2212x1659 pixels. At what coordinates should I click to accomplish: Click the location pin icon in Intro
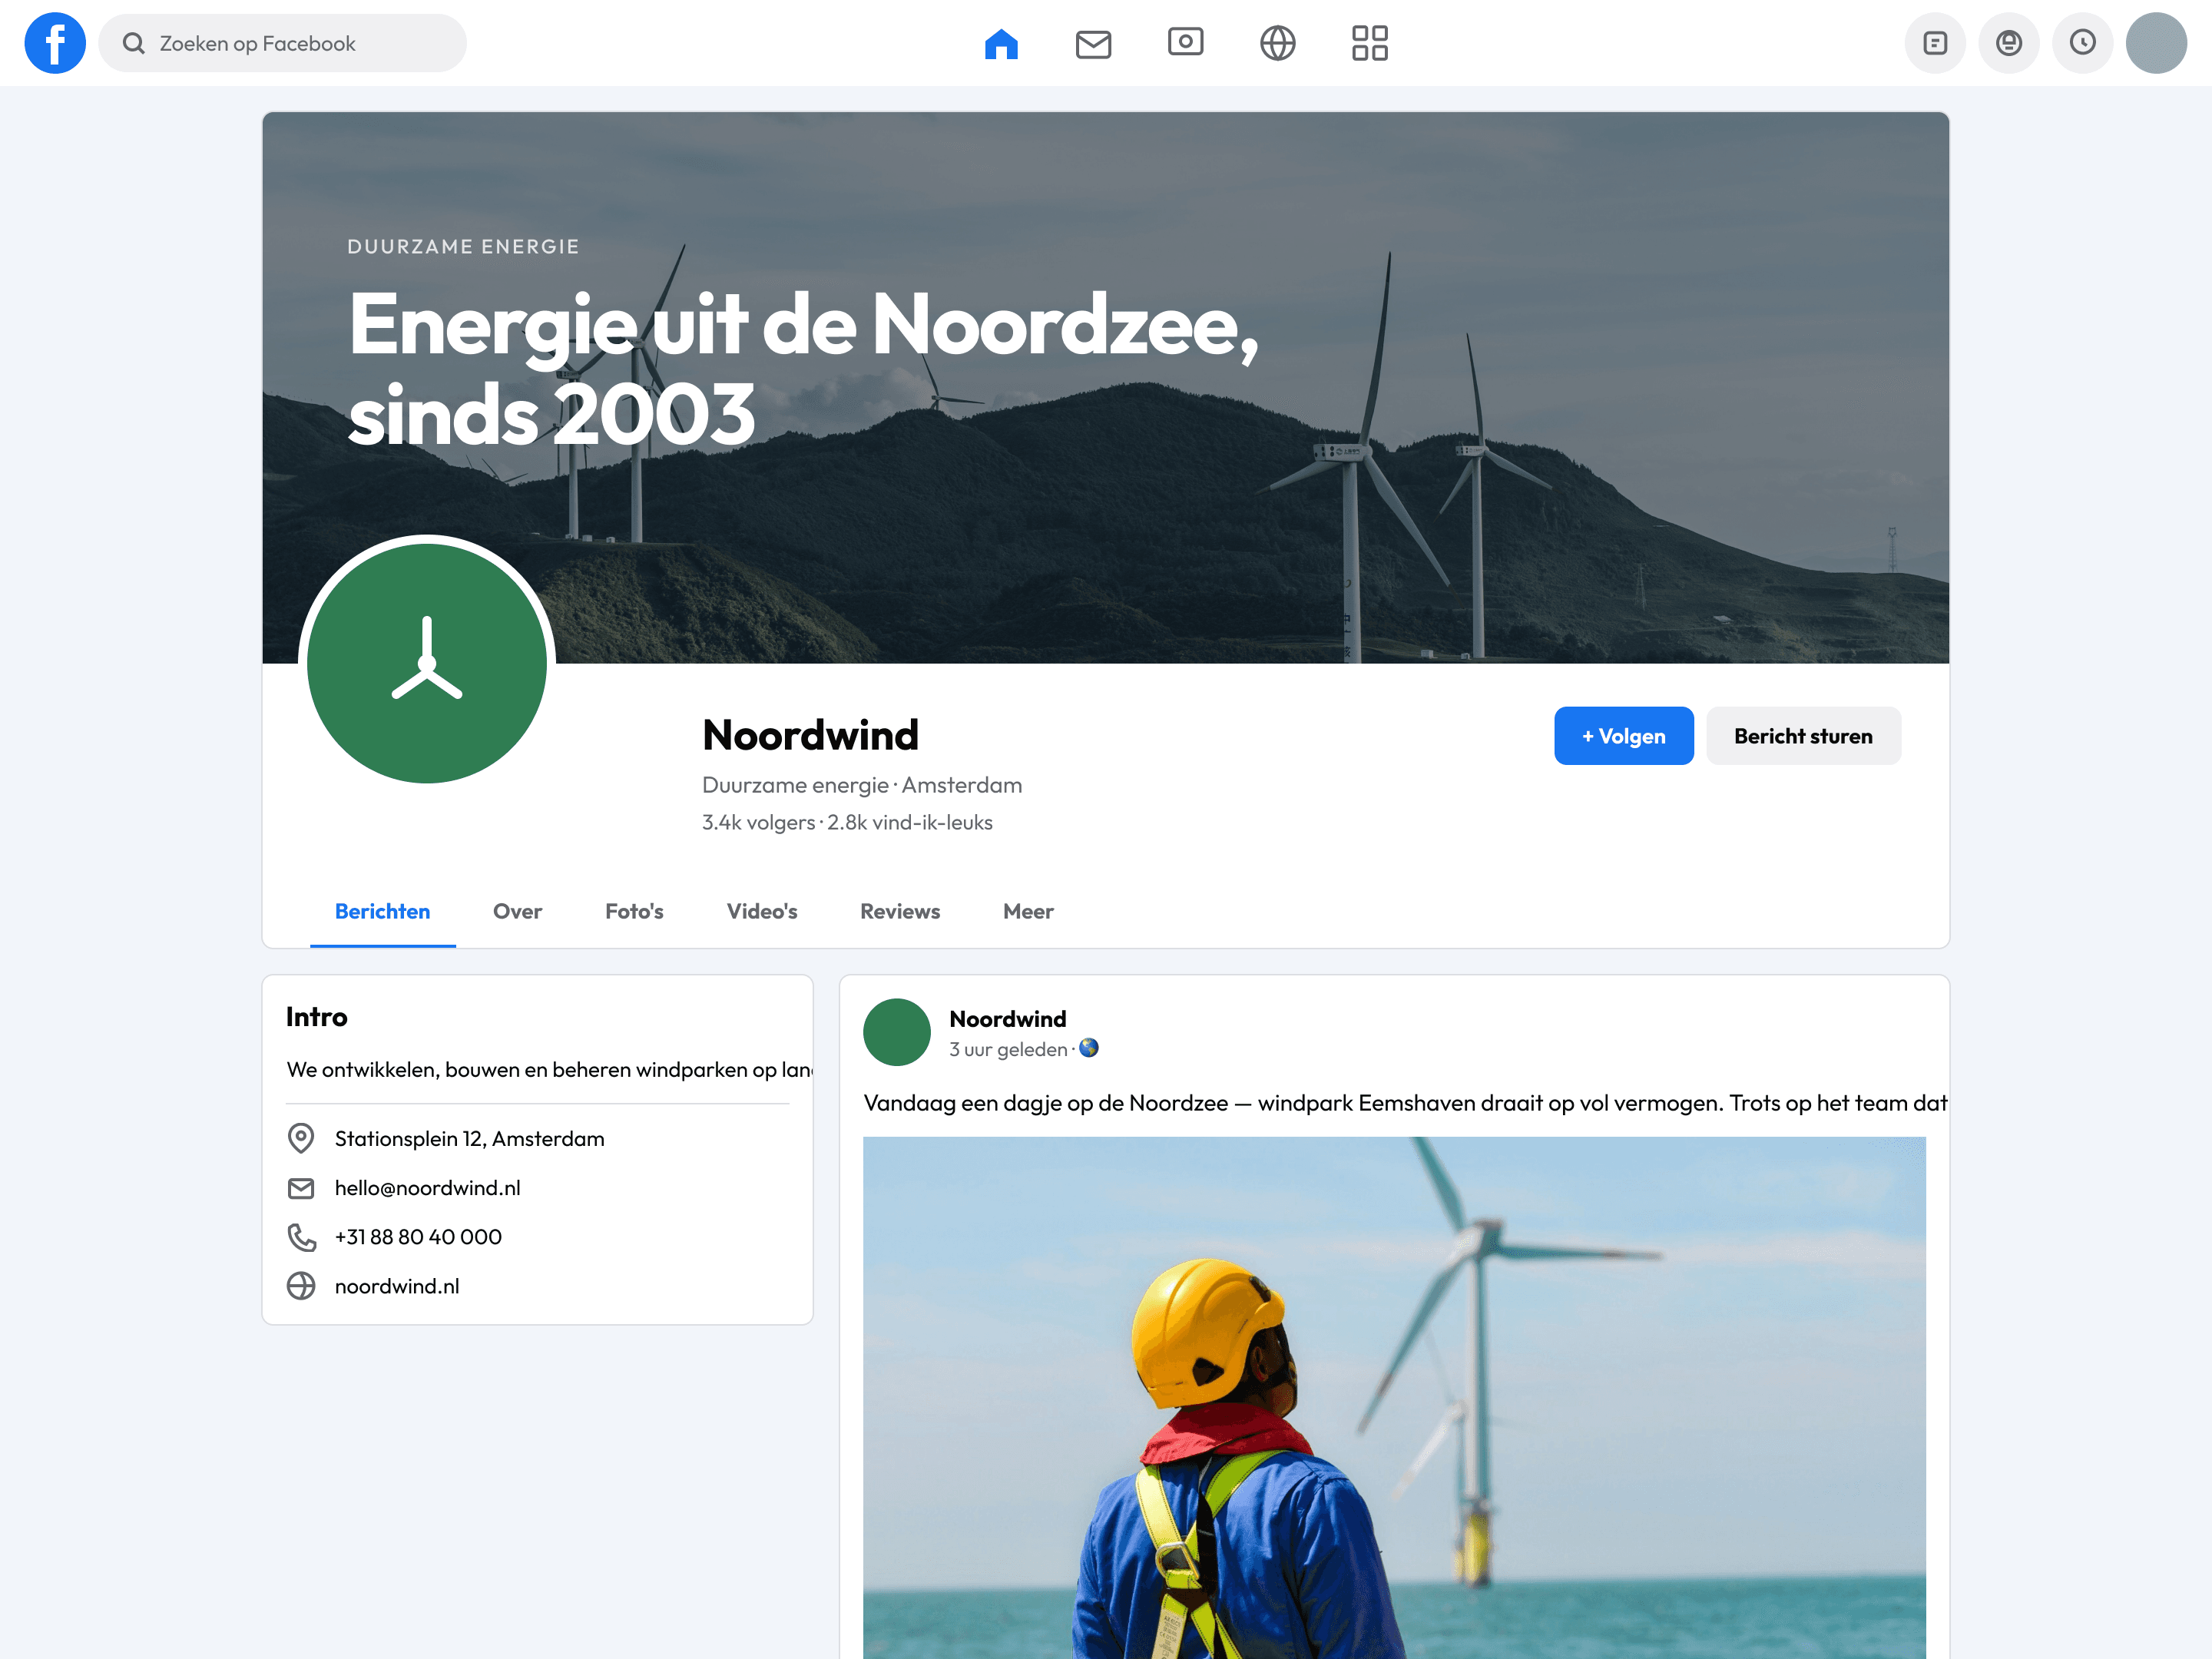[301, 1138]
